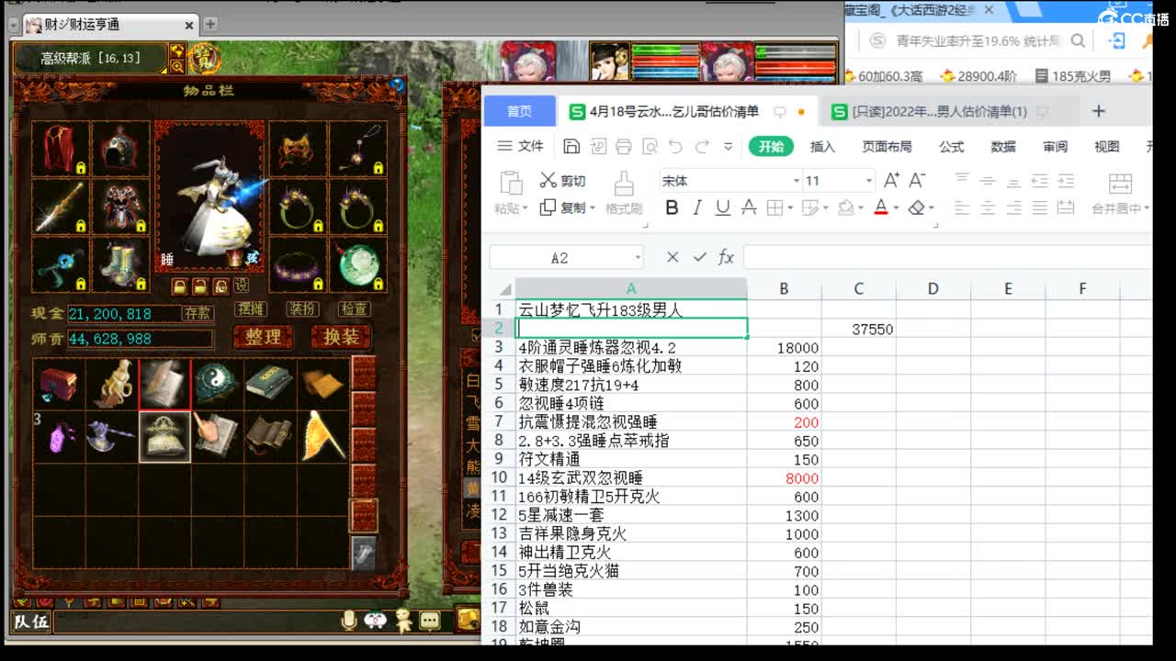Image resolution: width=1176 pixels, height=661 pixels.
Task: Open the chat bubble icon in game bar
Action: 429,621
